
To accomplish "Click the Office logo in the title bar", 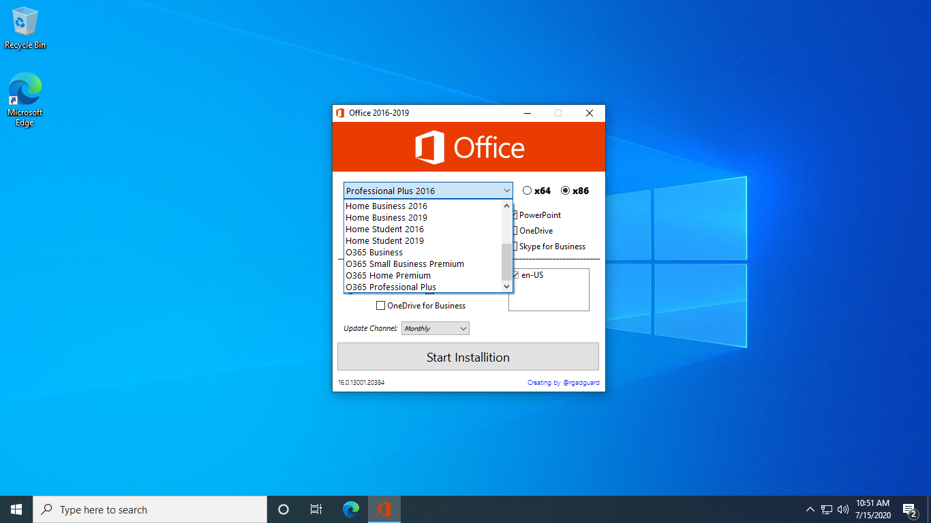I will click(340, 113).
